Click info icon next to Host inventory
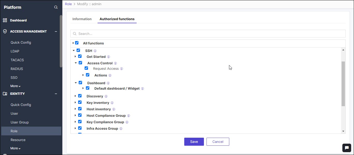354x155 pixels. click(x=114, y=109)
